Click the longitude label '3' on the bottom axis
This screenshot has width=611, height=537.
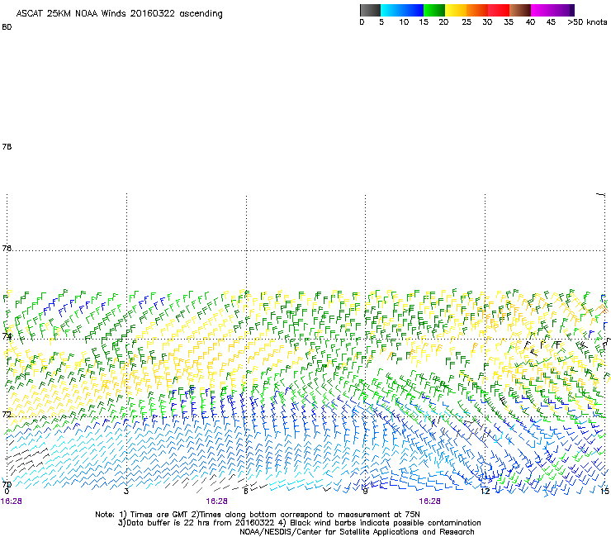pyautogui.click(x=126, y=492)
